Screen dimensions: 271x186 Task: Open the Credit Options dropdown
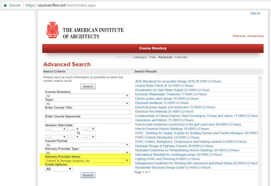pyautogui.click(x=59, y=169)
